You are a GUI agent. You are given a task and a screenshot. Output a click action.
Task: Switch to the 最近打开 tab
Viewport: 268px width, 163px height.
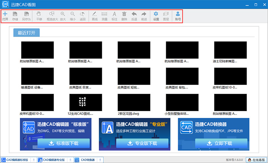pos(26,33)
